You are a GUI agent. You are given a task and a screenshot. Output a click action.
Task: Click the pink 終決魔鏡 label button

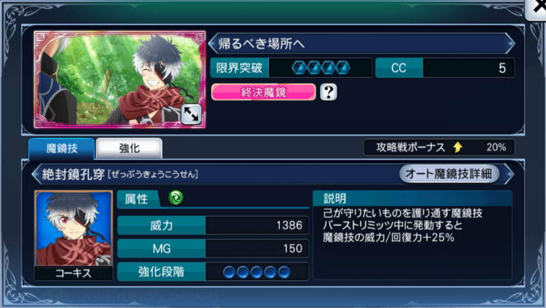pyautogui.click(x=263, y=92)
